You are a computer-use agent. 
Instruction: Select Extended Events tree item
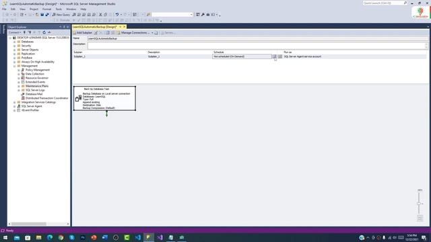(x=35, y=82)
